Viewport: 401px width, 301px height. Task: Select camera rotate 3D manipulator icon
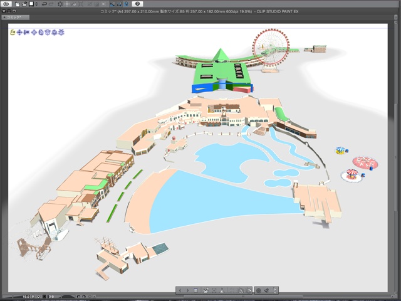(13, 32)
